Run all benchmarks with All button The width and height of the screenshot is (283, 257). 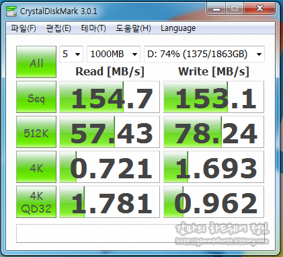36,62
